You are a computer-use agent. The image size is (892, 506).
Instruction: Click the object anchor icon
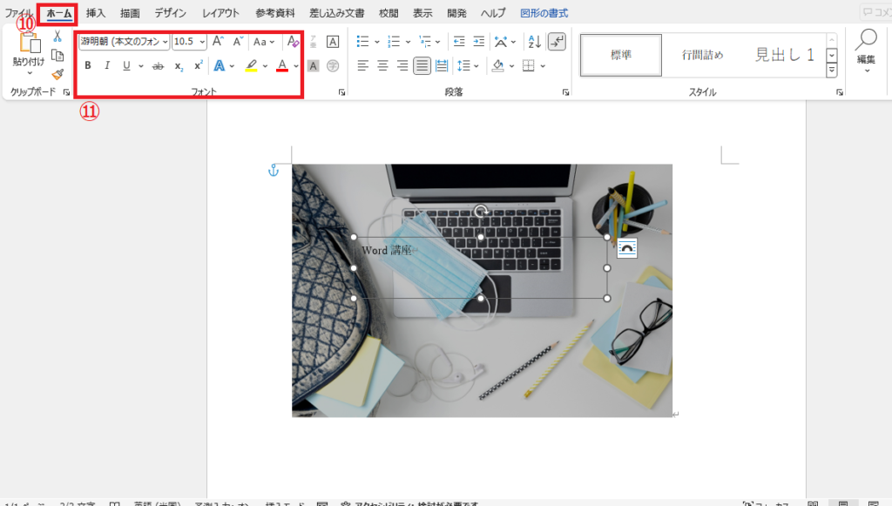(274, 170)
